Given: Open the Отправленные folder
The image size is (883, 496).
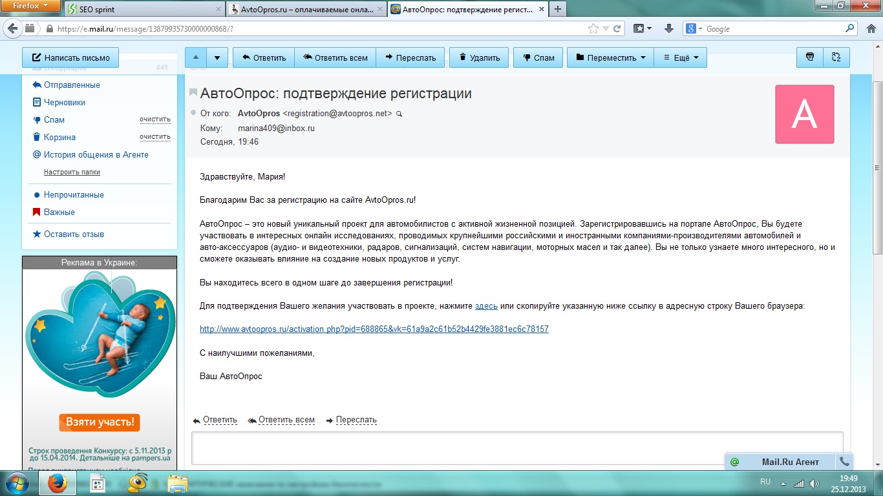Looking at the screenshot, I should pyautogui.click(x=72, y=85).
